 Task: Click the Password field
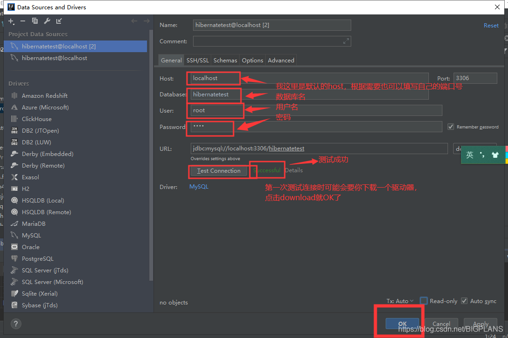[316, 127]
